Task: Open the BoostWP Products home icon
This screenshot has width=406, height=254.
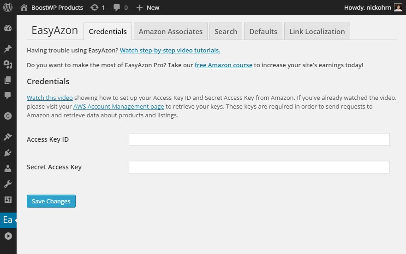Action: [x=24, y=7]
